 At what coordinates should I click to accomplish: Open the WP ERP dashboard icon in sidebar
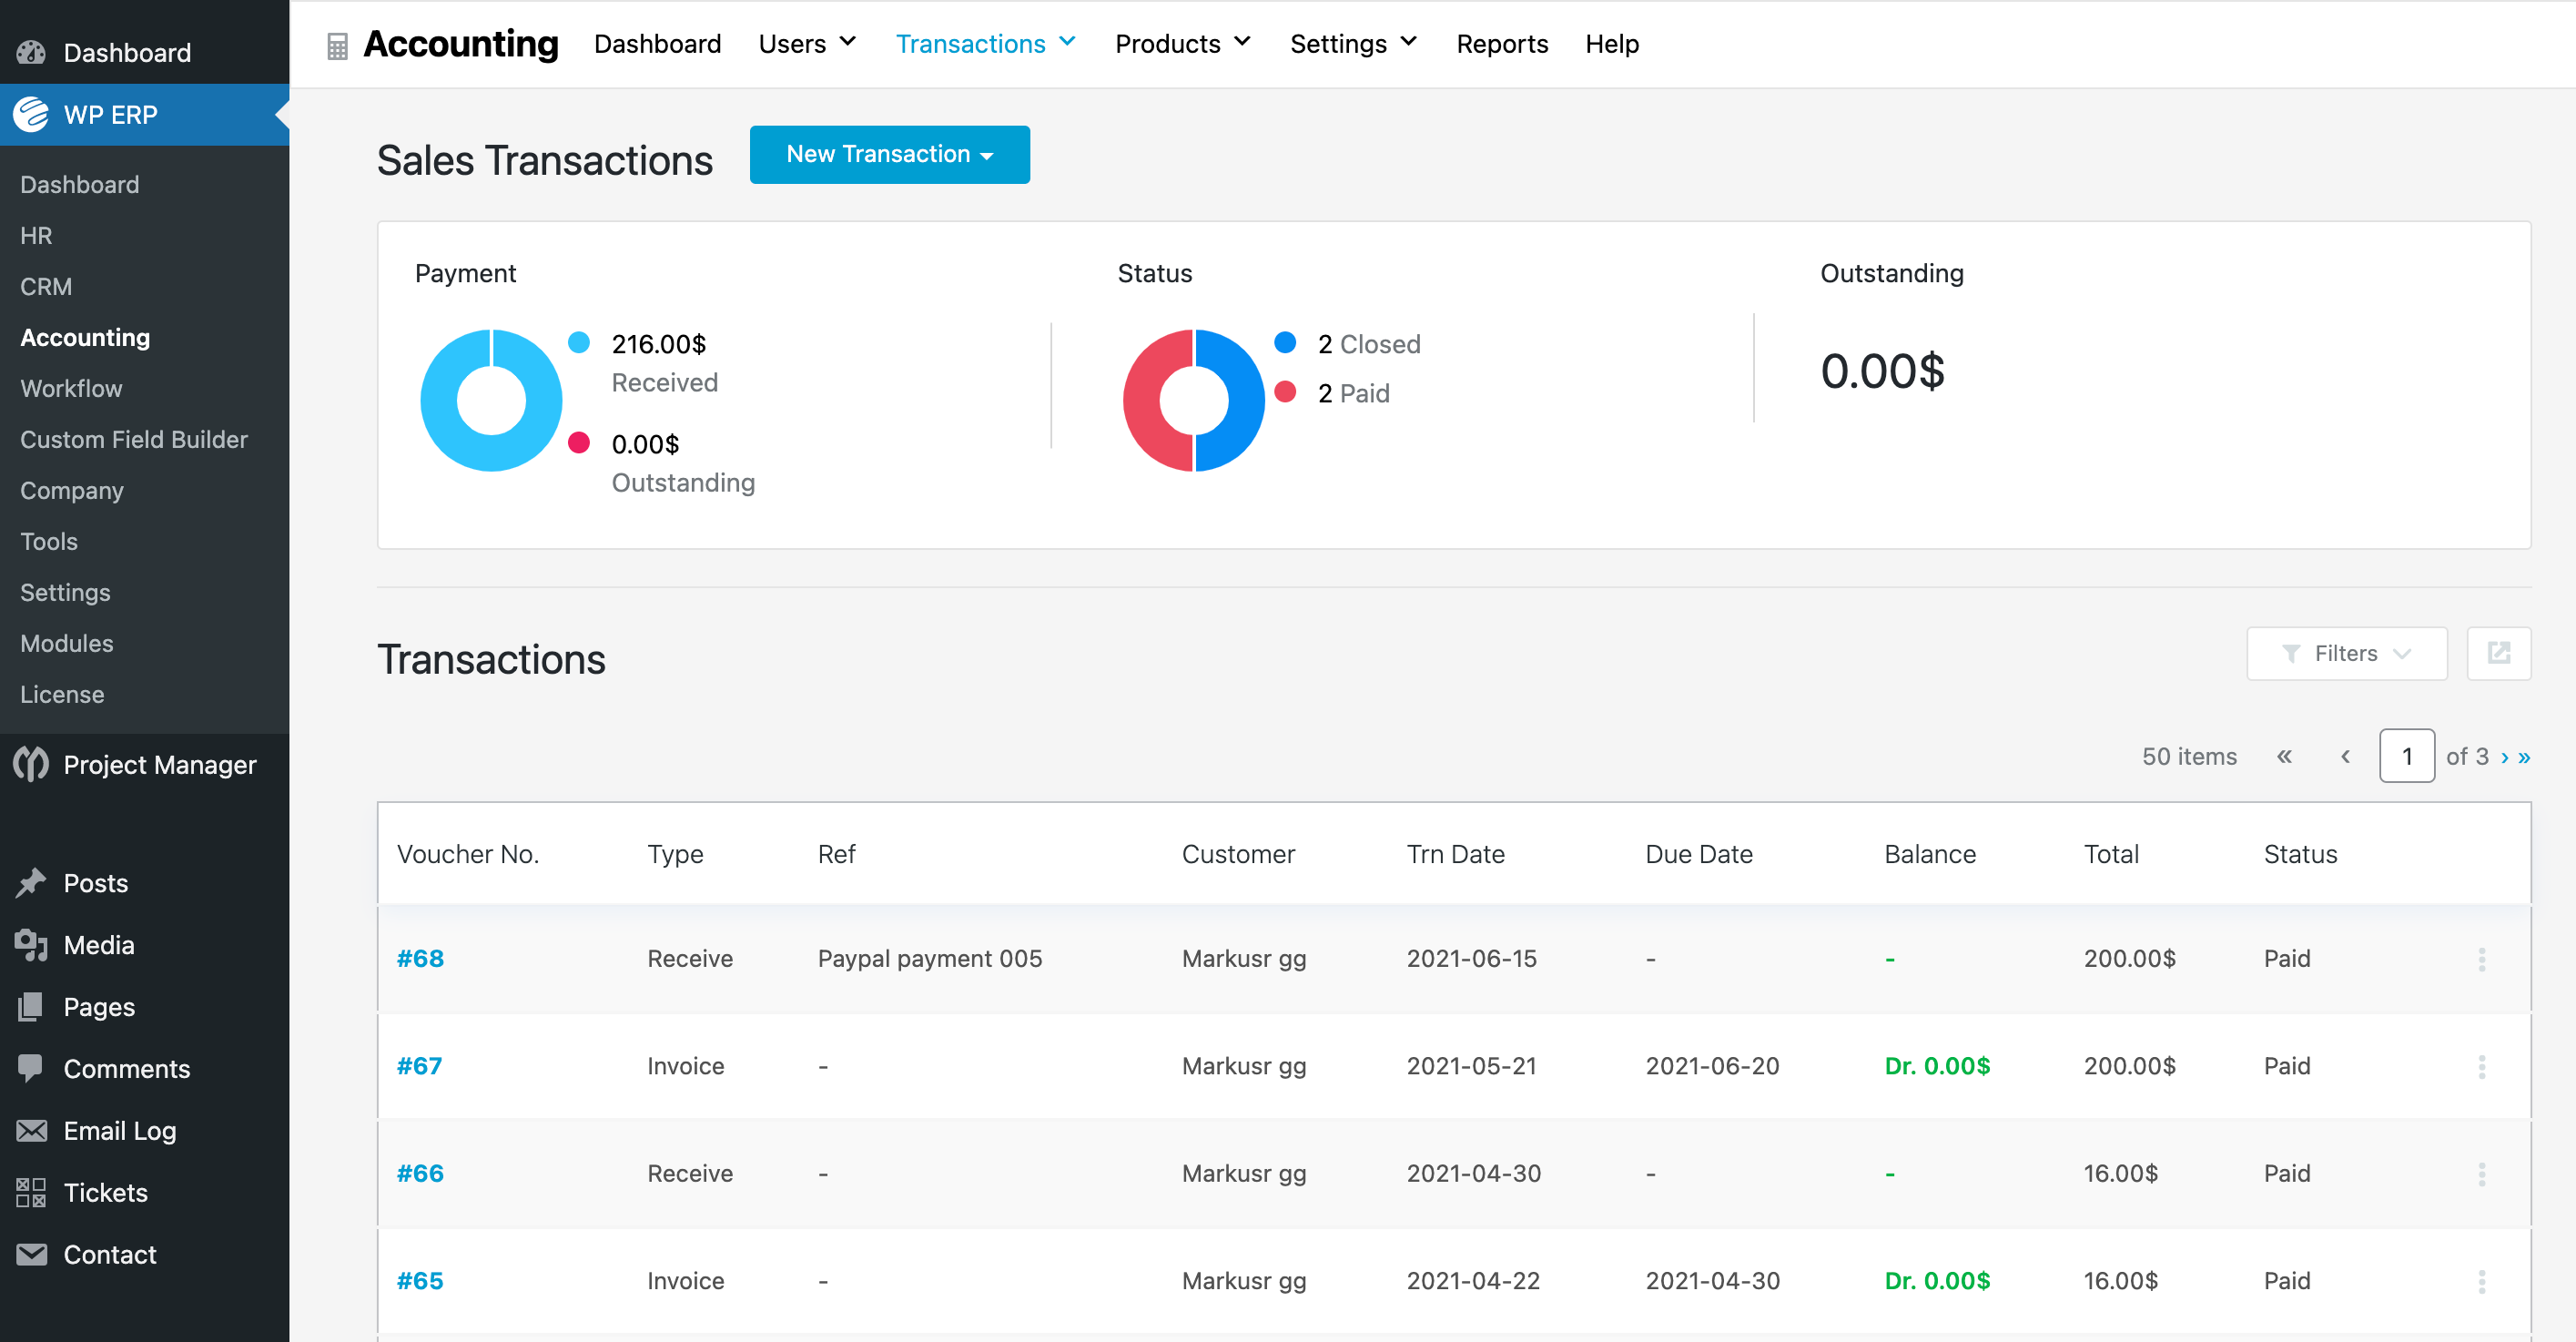click(30, 114)
